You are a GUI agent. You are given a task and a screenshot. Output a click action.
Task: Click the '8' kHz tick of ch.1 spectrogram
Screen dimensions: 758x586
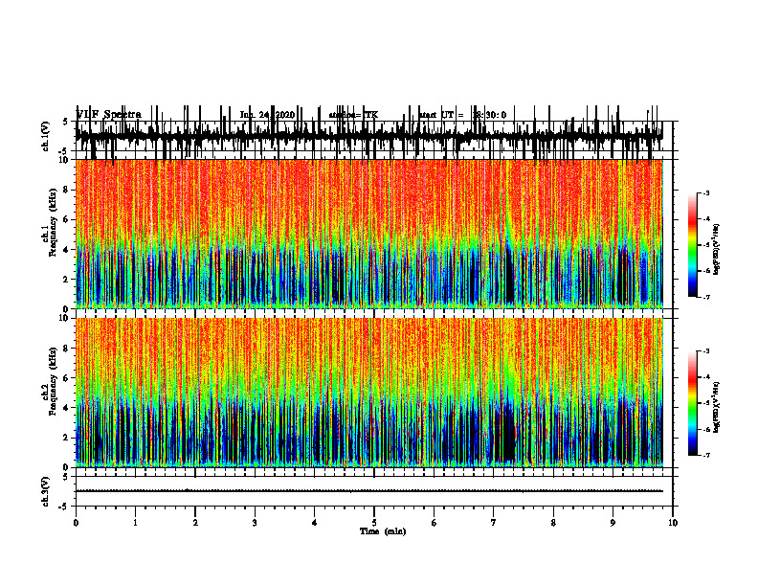point(67,190)
